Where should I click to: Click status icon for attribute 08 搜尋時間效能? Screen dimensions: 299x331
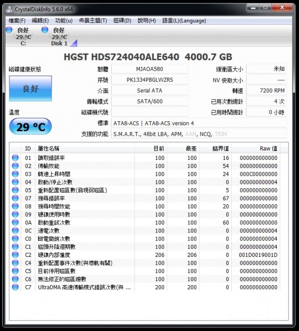pos(15,206)
